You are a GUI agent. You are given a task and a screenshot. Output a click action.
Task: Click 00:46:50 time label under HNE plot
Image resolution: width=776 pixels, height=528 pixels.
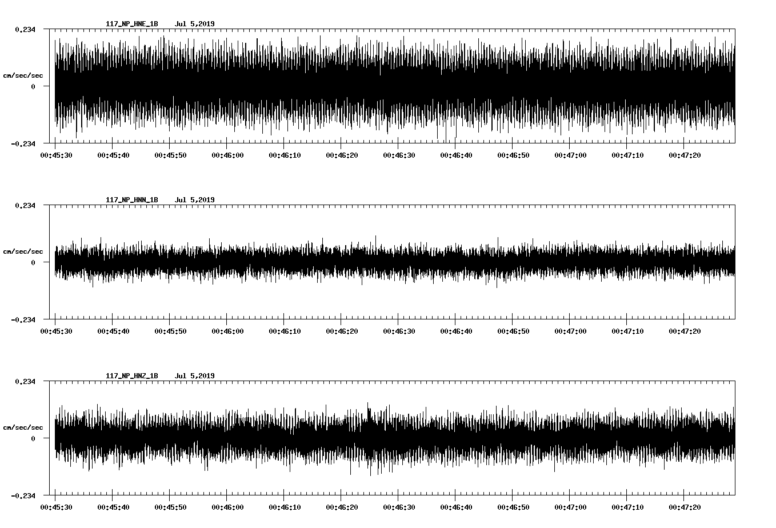(x=513, y=155)
